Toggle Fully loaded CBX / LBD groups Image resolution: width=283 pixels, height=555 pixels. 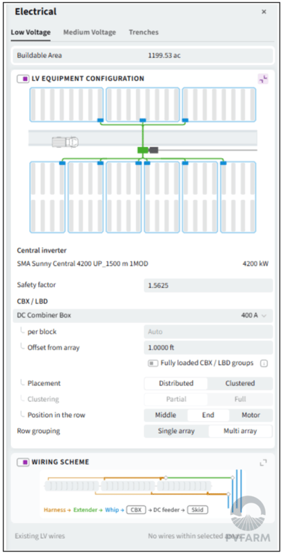pos(153,363)
